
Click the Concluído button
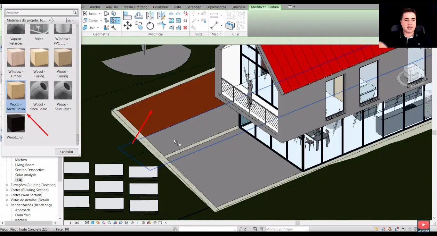[67, 152]
